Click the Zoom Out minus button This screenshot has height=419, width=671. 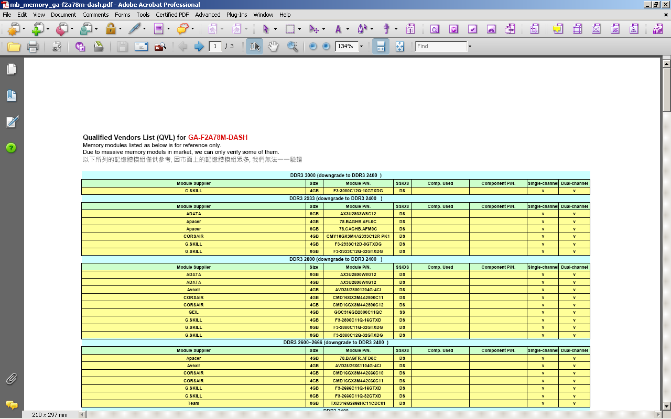(313, 47)
